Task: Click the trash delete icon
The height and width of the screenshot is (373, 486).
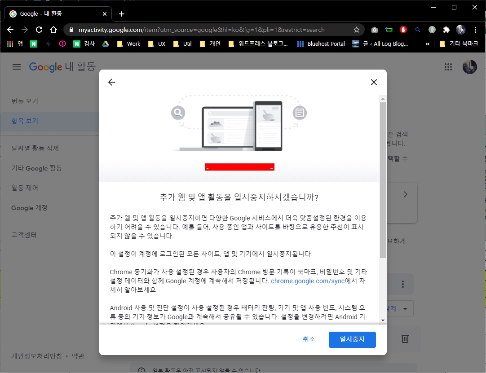Action: point(405,338)
